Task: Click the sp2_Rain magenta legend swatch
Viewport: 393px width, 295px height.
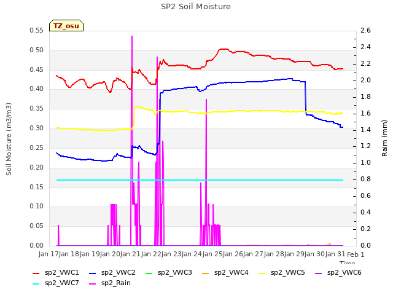Action: (93, 284)
